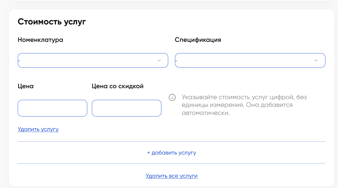Click the plus sign before добавить услугу
The width and height of the screenshot is (338, 188).
pos(149,153)
